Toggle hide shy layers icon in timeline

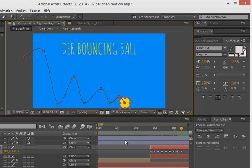tap(60, 127)
